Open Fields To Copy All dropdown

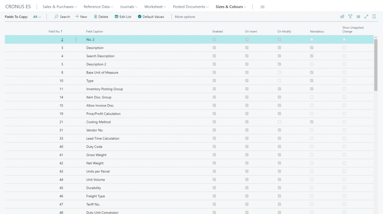(37, 17)
